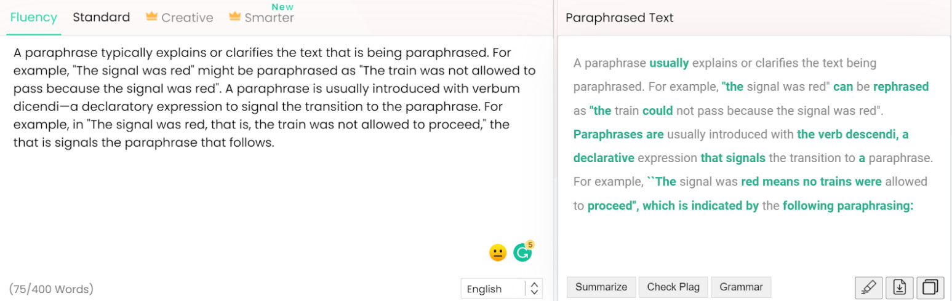Screen dimensions: 952x301
Task: Choose the Creative premium mode tab
Action: (x=186, y=18)
